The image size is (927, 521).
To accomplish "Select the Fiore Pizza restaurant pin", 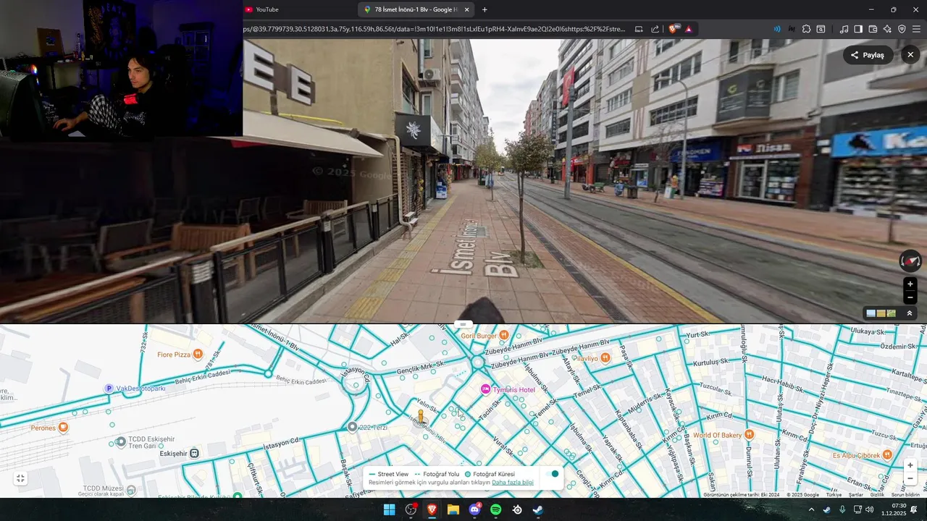I will pos(197,355).
